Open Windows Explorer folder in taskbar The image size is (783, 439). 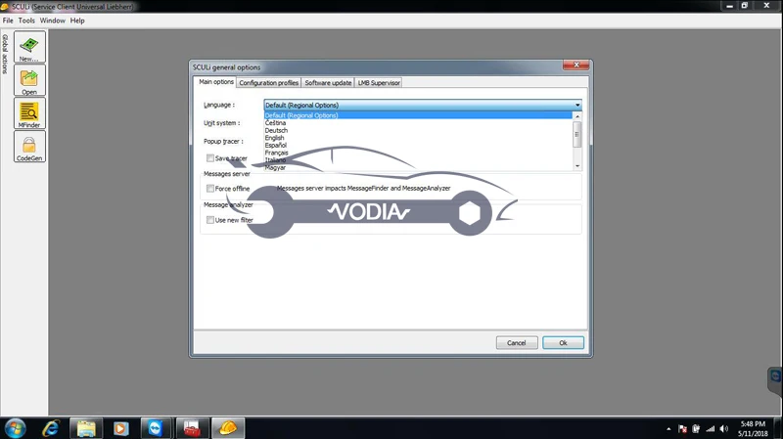(86, 428)
